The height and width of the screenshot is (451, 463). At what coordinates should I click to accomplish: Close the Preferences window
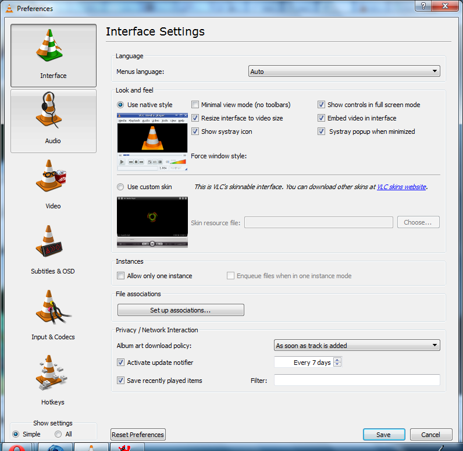446,6
